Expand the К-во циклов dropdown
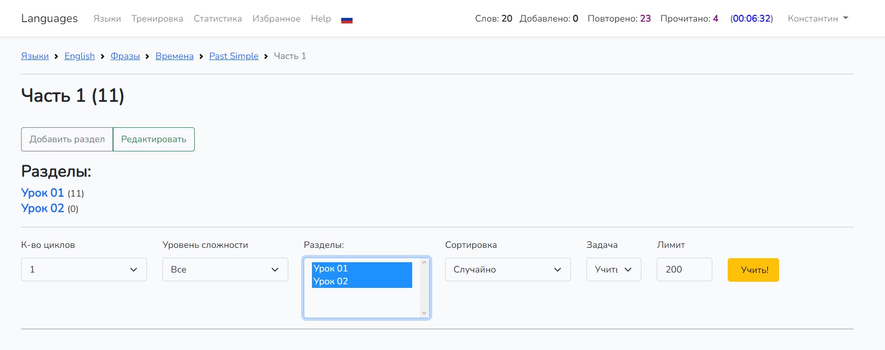Viewport: 885px width, 350px height. pos(84,269)
